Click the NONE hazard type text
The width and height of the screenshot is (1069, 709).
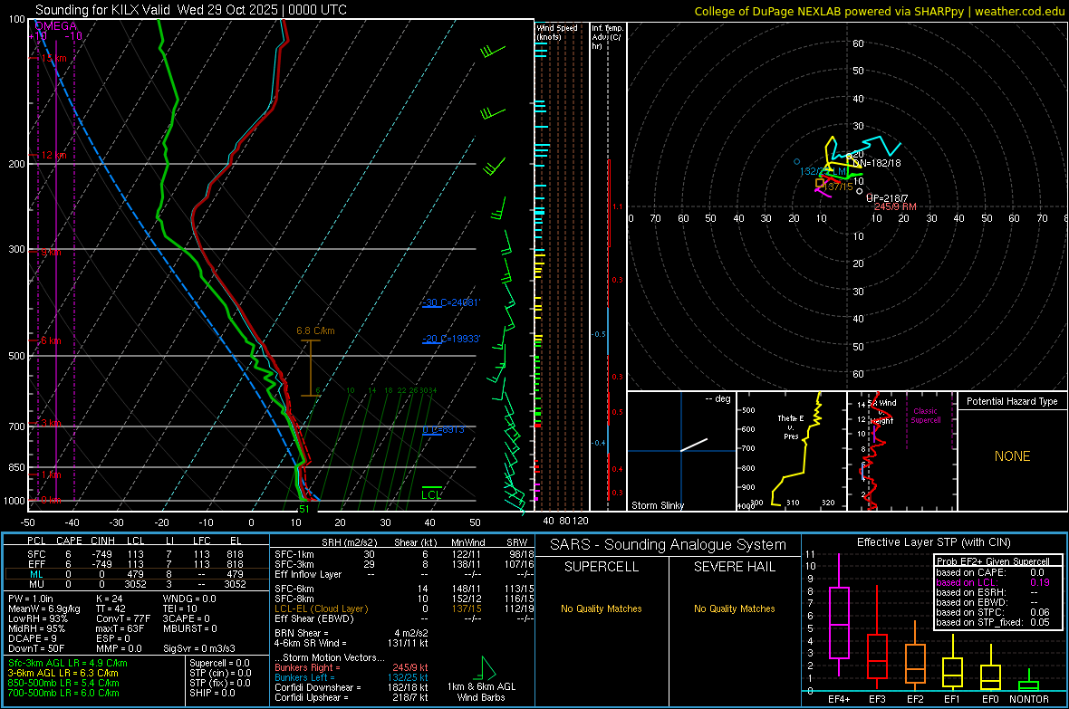(x=1013, y=456)
